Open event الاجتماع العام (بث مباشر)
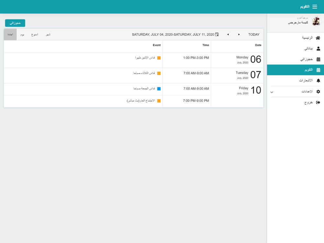The width and height of the screenshot is (324, 243). click(141, 101)
